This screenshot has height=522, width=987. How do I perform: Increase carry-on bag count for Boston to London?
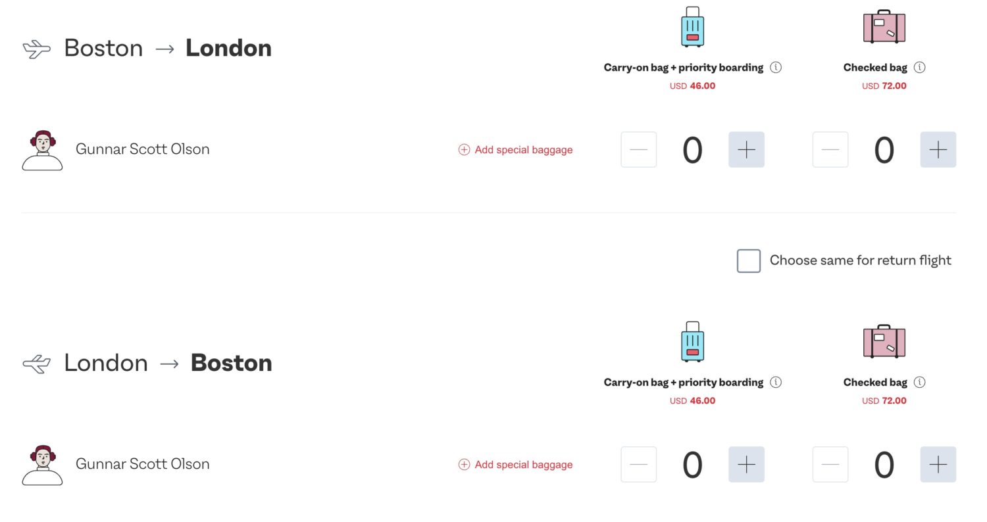point(746,150)
